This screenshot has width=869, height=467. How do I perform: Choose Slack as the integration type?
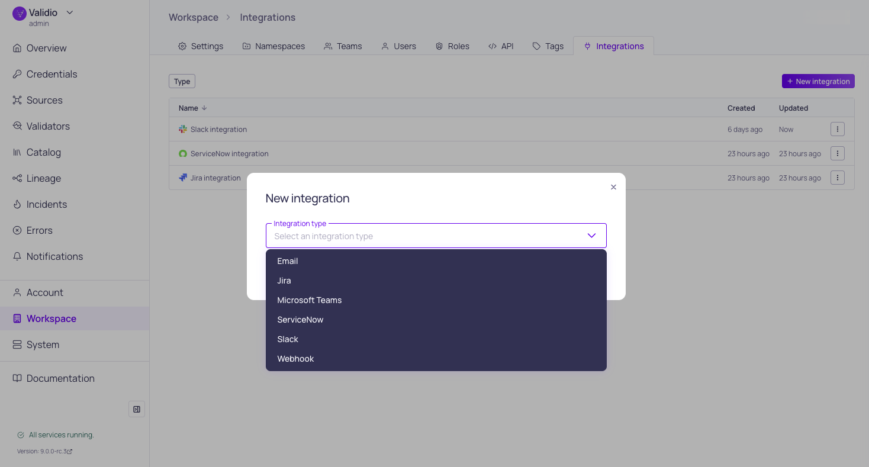point(436,339)
